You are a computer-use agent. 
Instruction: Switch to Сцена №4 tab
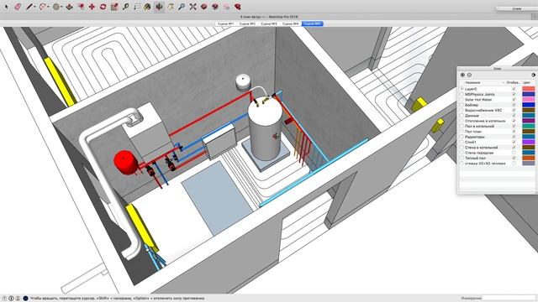tap(291, 23)
